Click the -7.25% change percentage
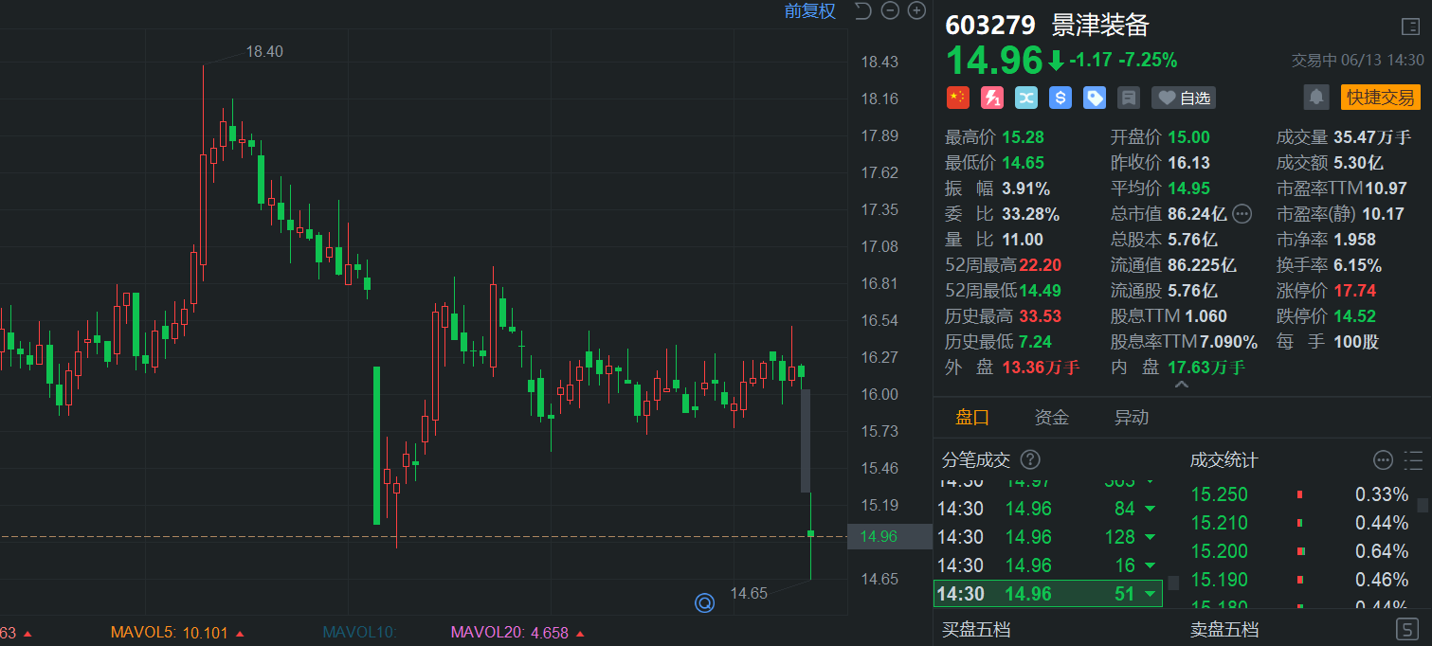The image size is (1432, 646). 1148,61
